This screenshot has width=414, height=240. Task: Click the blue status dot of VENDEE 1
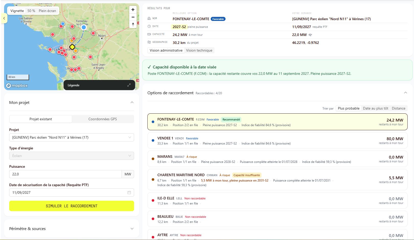[153, 140]
